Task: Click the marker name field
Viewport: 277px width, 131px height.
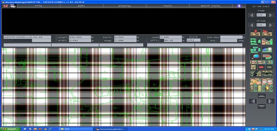Action: (27, 37)
